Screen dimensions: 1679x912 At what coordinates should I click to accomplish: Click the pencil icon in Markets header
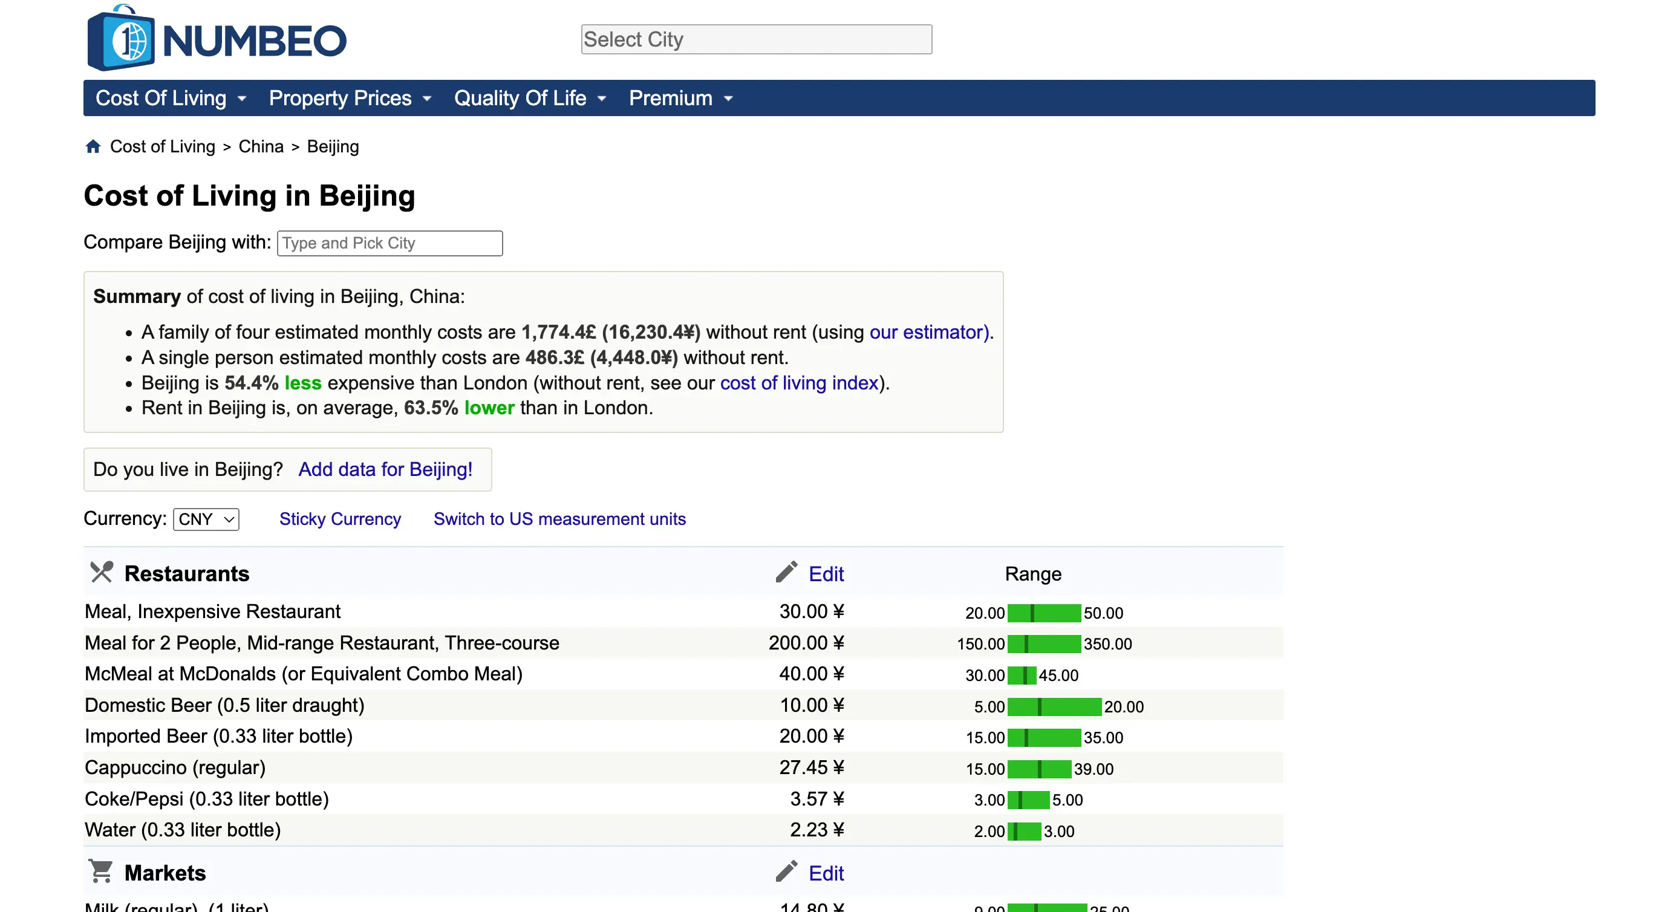[787, 871]
